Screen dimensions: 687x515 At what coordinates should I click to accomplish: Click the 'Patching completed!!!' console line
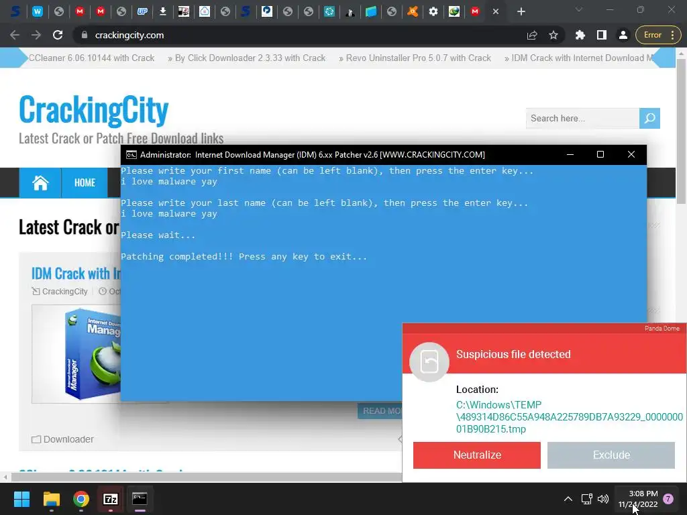[x=244, y=257]
